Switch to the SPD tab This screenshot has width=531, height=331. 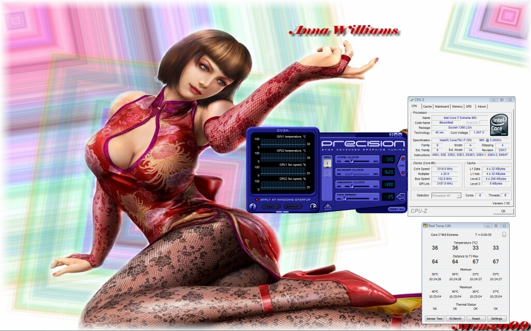(x=469, y=107)
